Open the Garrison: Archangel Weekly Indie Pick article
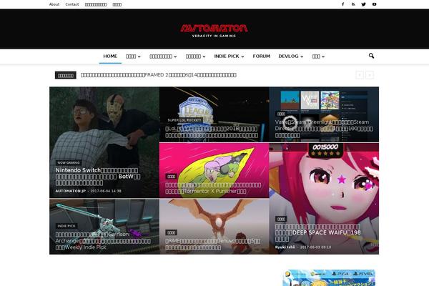This screenshot has height=286, width=429. (x=103, y=241)
